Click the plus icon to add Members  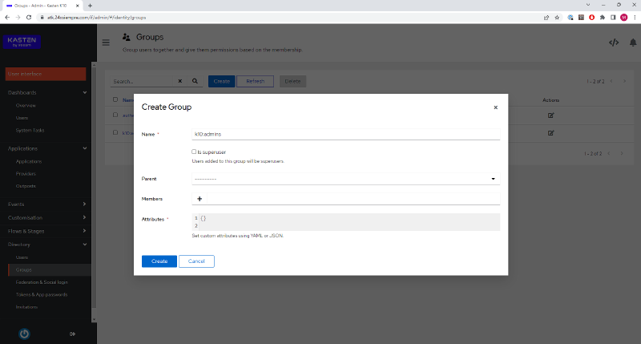point(200,199)
